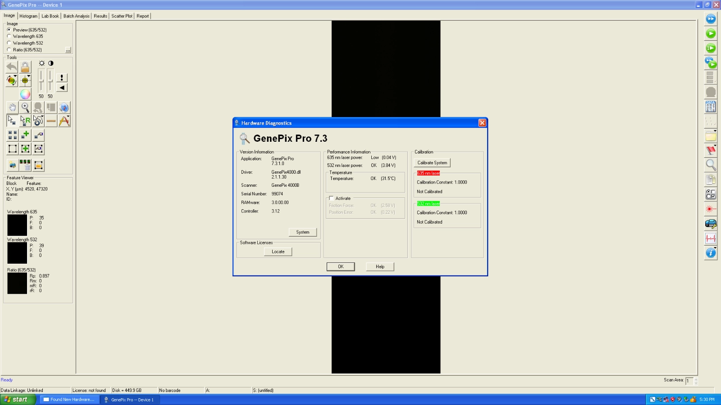The image size is (721, 405).
Task: Expand the annotation tool dropdown arrow
Action: coord(68,116)
